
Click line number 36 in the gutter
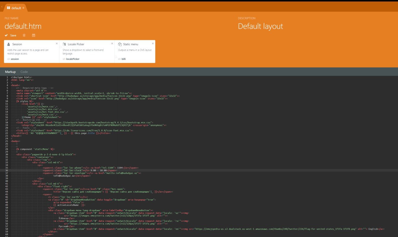pyautogui.click(x=6, y=170)
